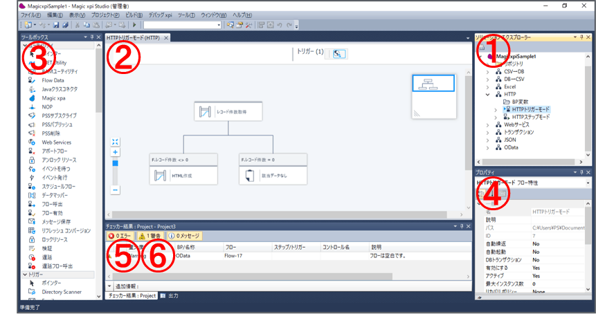Image resolution: width=596 pixels, height=314 pixels.
Task: Click the trigger view icon beside トリガー (1)
Action: [x=338, y=53]
